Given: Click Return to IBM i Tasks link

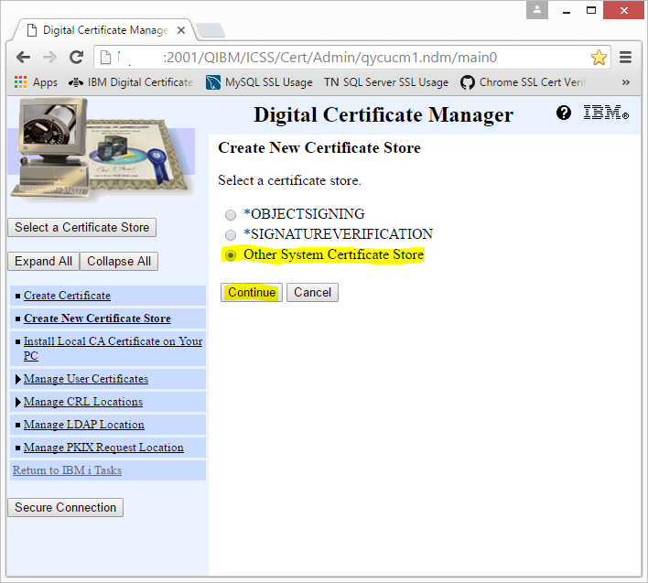Looking at the screenshot, I should click(67, 470).
